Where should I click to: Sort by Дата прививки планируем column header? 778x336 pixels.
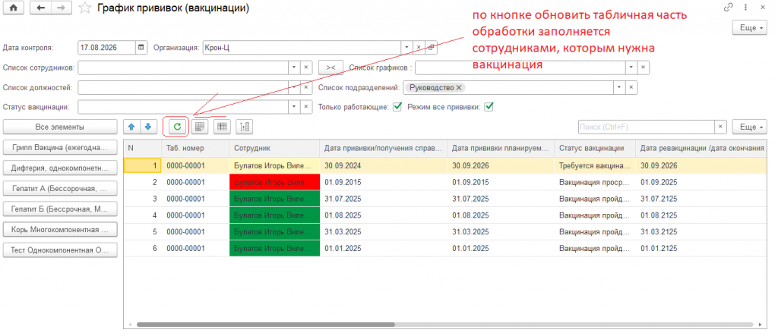(x=501, y=148)
